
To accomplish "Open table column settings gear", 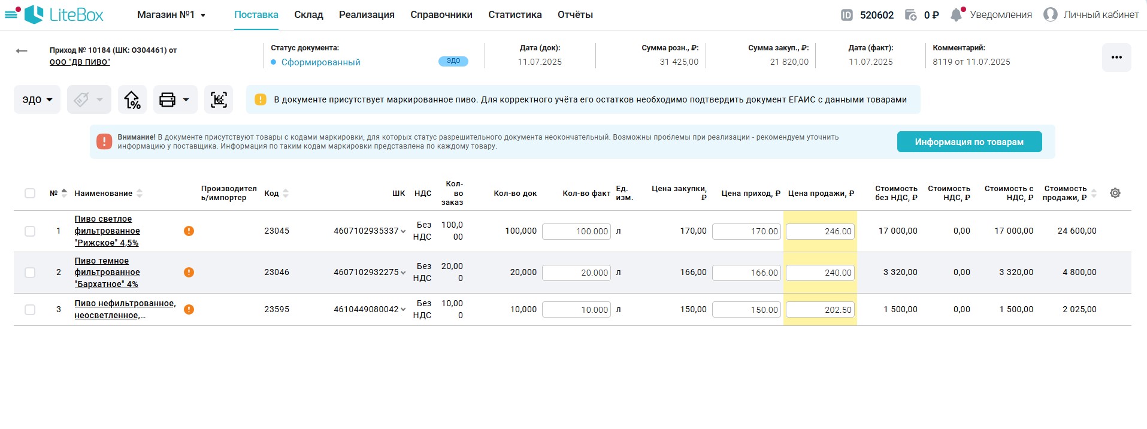I will pos(1115,193).
